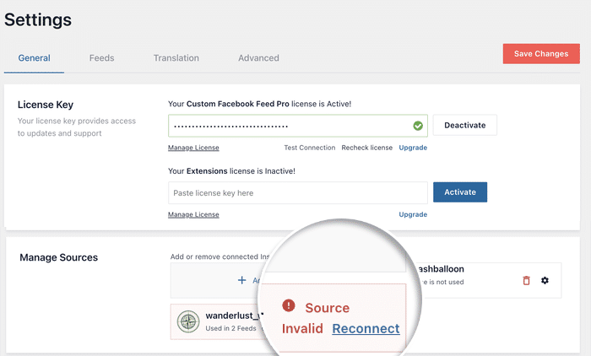Open Manage License under Pro license
Image resolution: width=591 pixels, height=356 pixels.
[193, 148]
